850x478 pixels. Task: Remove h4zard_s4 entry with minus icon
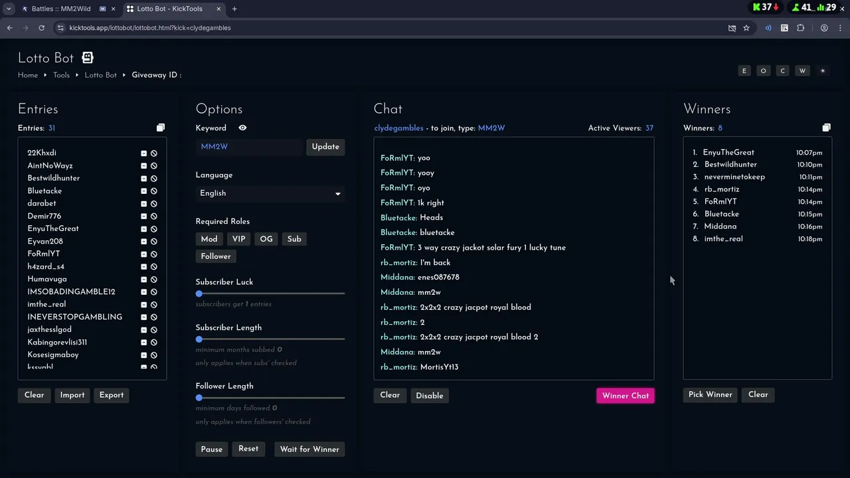[143, 267]
